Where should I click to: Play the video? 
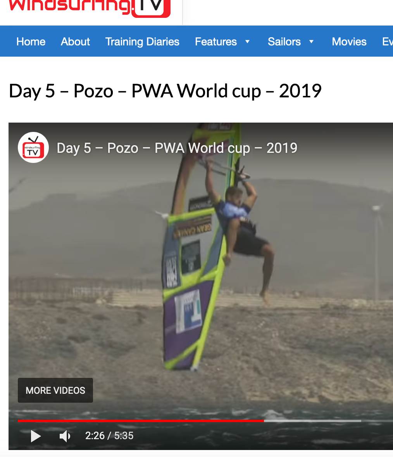tap(36, 436)
